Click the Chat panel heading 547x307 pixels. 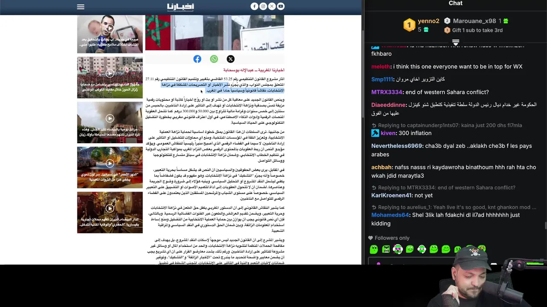click(456, 3)
